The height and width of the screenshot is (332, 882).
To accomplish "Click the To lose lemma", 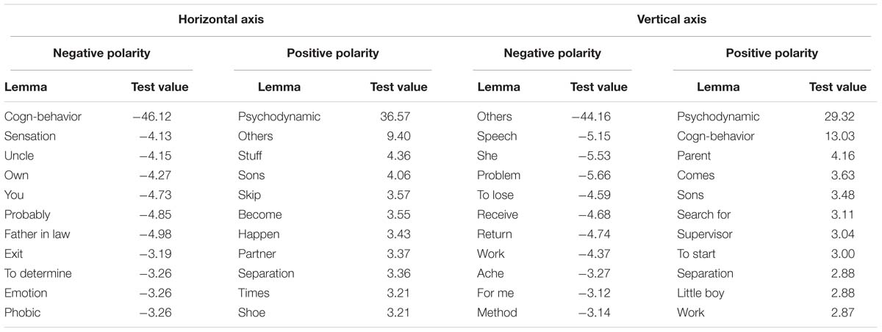I will pyautogui.click(x=495, y=195).
